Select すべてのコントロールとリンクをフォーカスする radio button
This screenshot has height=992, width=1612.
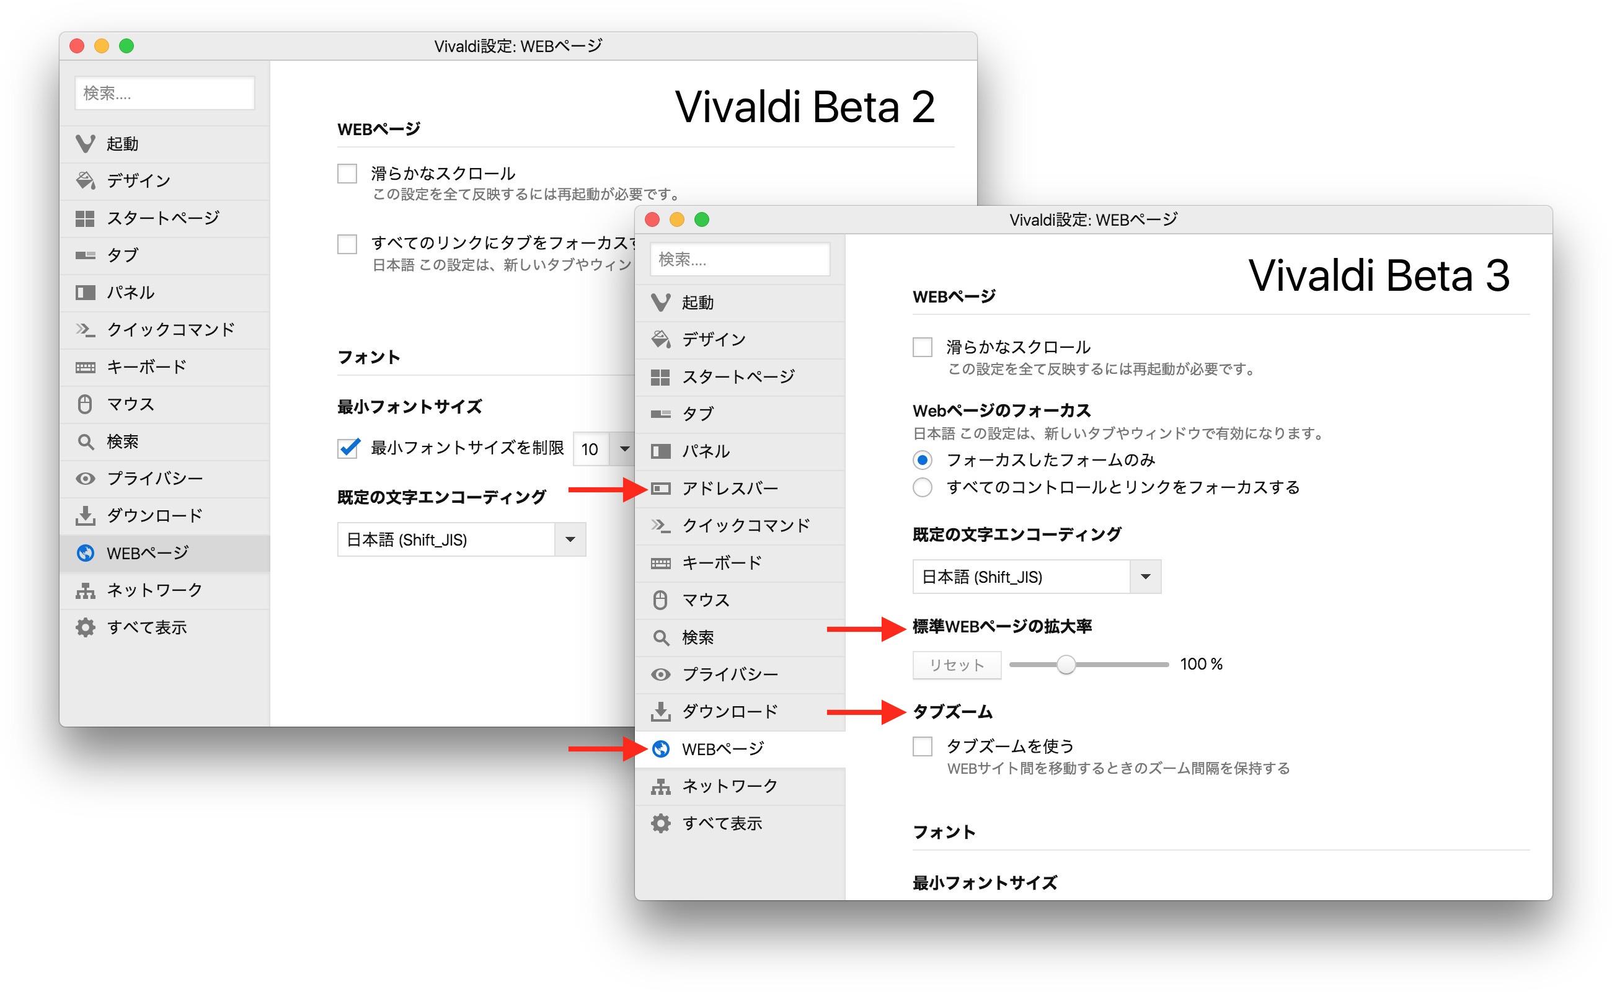pos(923,487)
